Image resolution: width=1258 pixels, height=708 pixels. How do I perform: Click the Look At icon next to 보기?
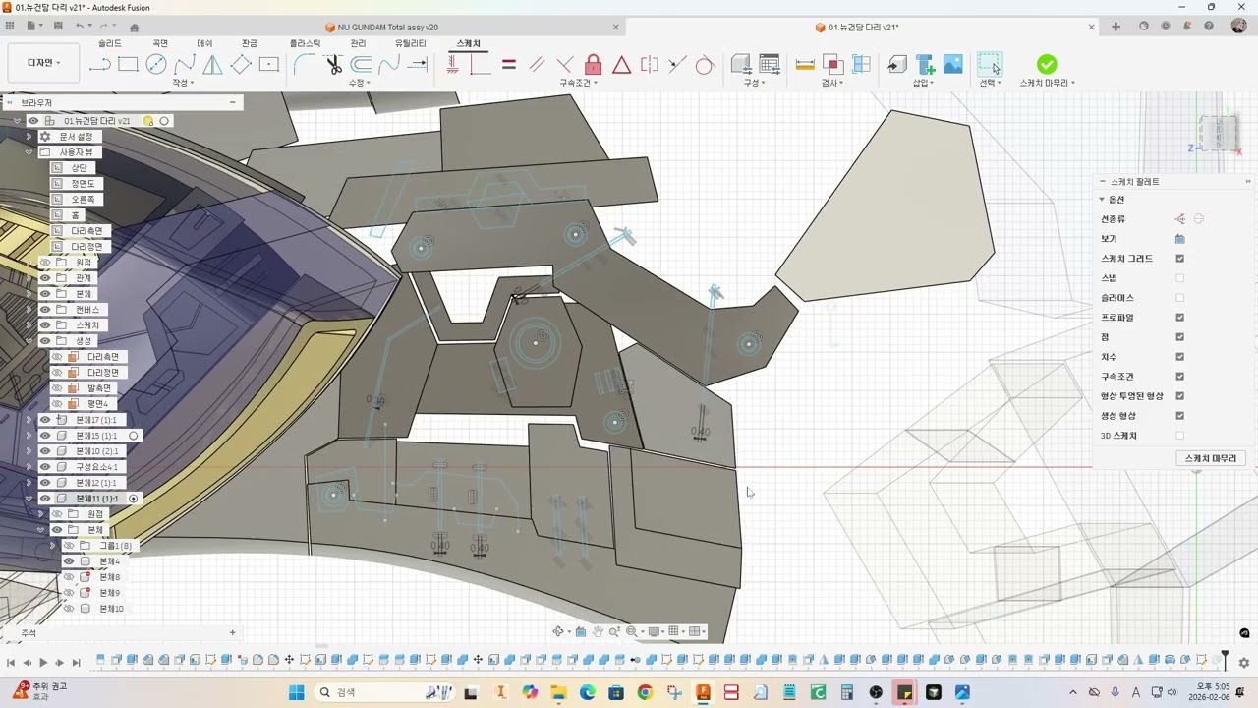(x=1179, y=239)
